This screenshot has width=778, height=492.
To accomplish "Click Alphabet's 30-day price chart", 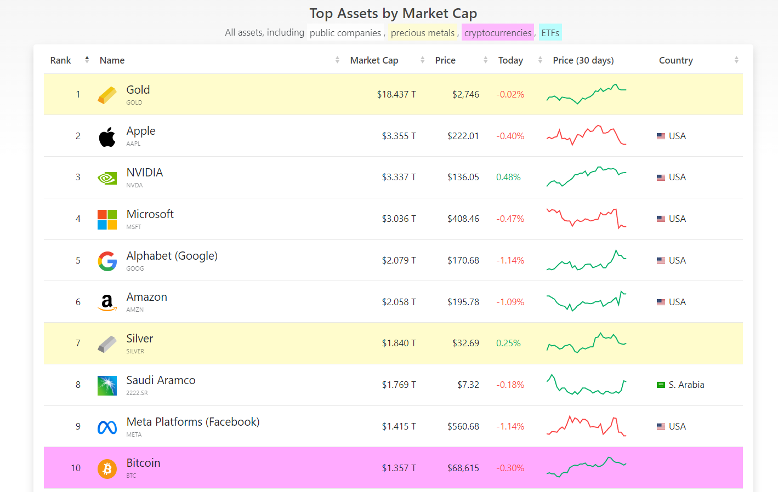I will (x=587, y=260).
